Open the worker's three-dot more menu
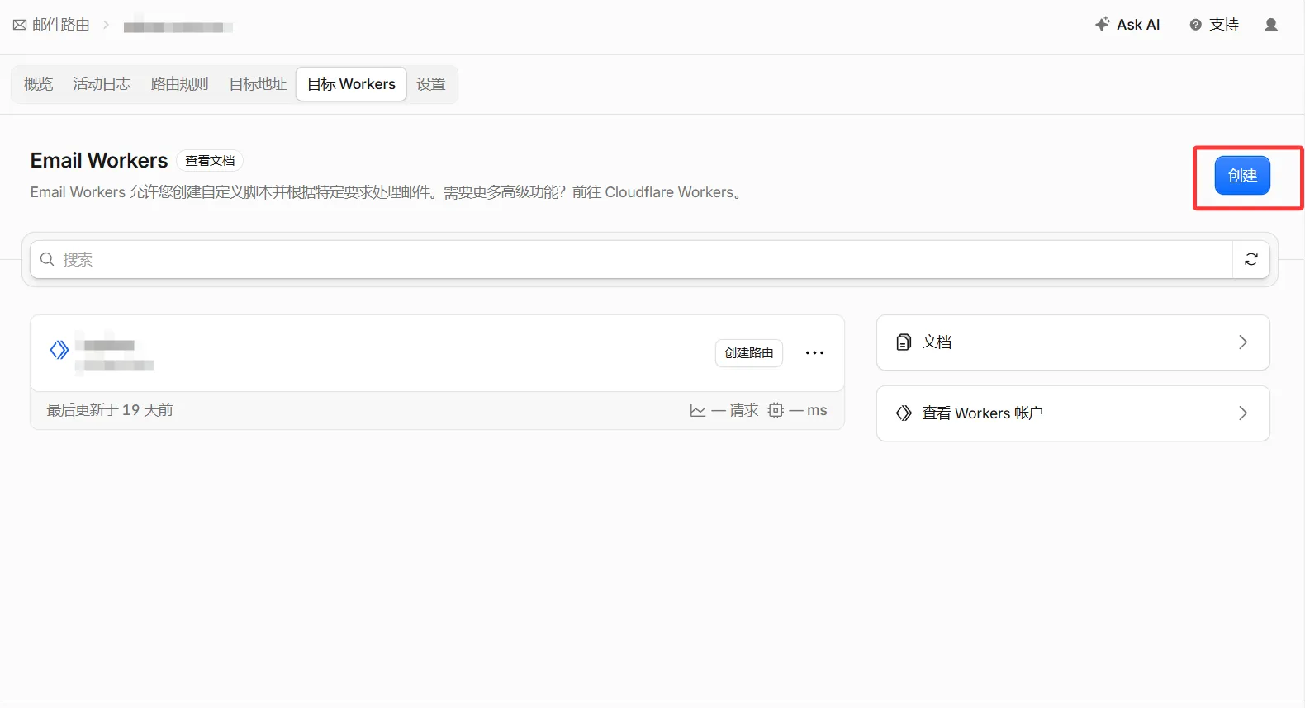 click(814, 353)
